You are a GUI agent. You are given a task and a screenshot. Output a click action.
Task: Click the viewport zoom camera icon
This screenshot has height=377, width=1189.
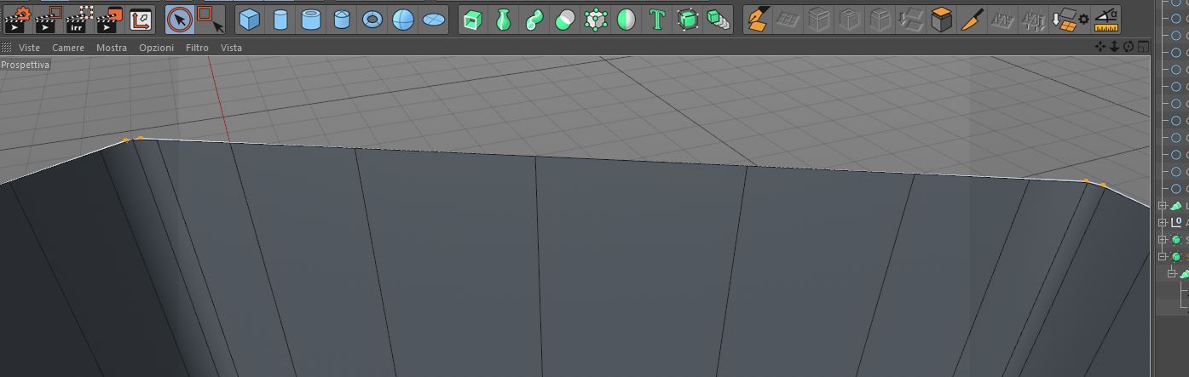pyautogui.click(x=1114, y=47)
